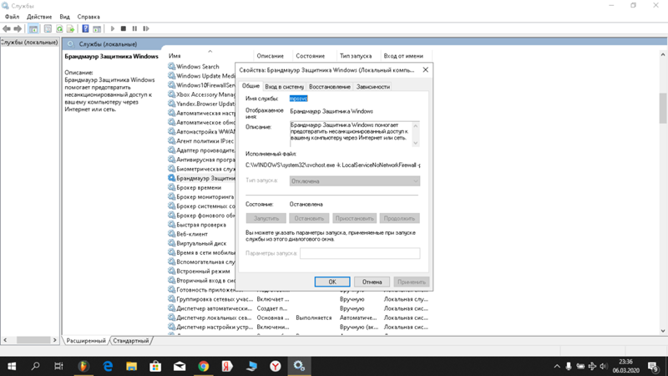Open the Справка menu
This screenshot has height=376, width=668.
(89, 17)
